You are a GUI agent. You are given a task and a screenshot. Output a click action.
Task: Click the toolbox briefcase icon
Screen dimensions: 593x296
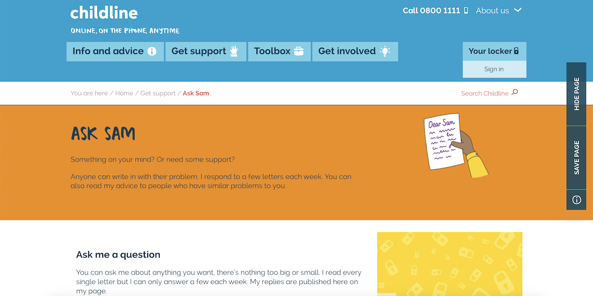[x=298, y=51]
